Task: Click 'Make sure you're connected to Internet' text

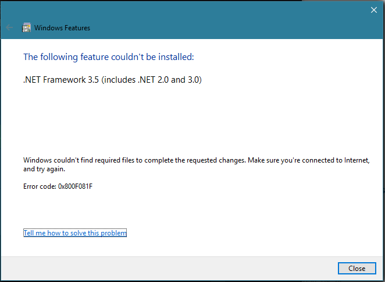Action: pos(309,160)
